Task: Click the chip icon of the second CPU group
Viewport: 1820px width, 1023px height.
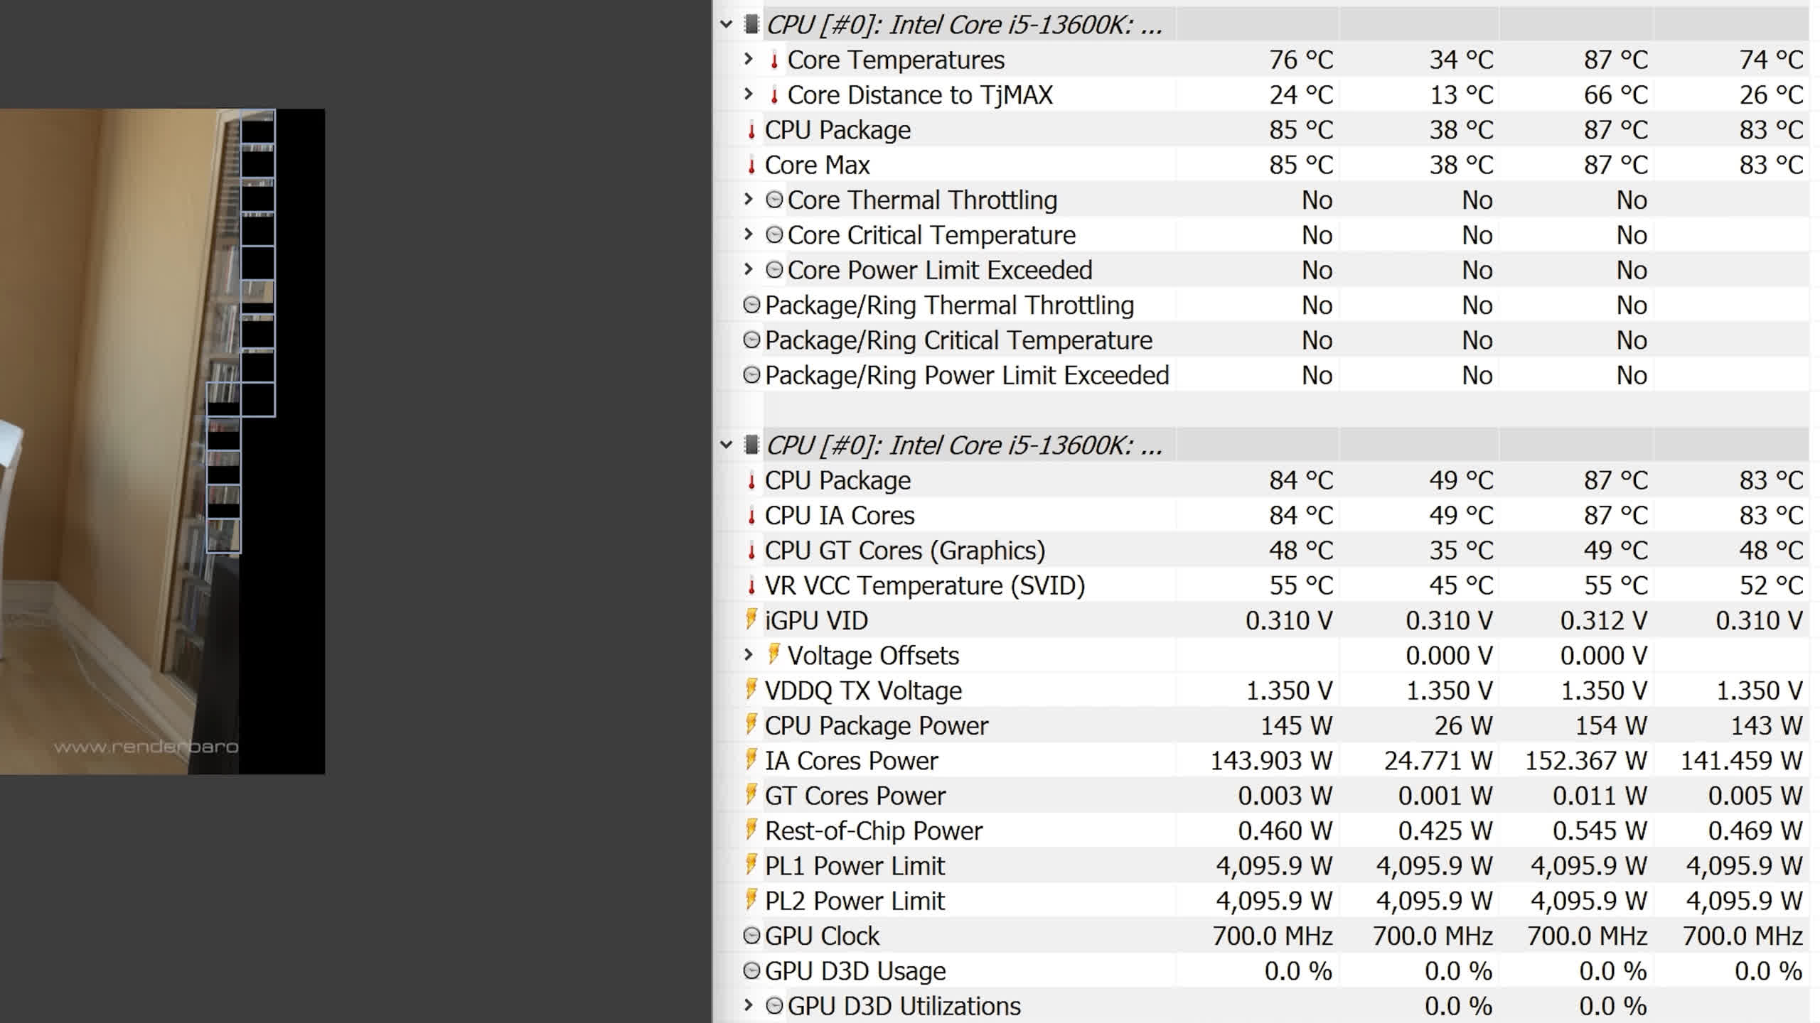Action: [x=751, y=445]
